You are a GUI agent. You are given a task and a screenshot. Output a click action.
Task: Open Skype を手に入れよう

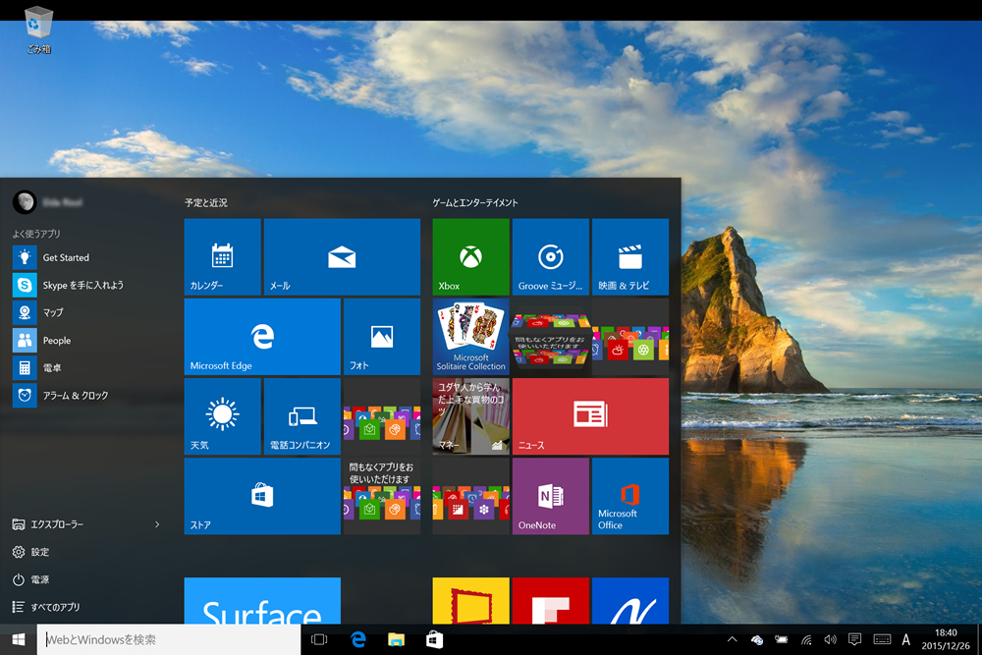87,285
